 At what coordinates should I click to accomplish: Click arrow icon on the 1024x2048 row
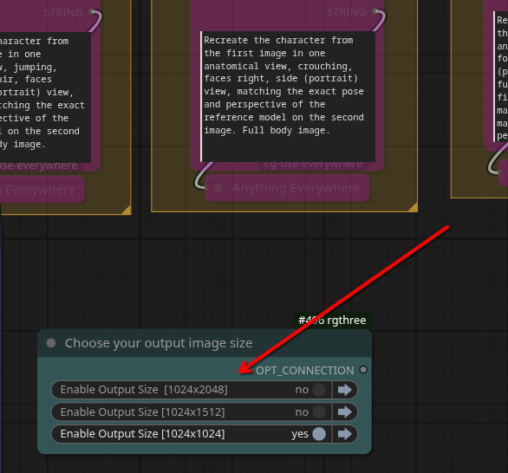click(x=345, y=390)
